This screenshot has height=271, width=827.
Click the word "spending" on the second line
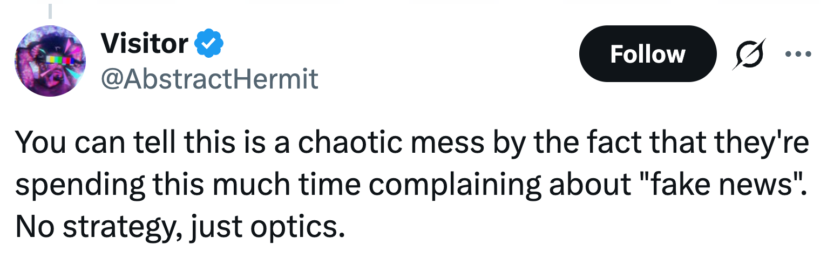click(80, 184)
